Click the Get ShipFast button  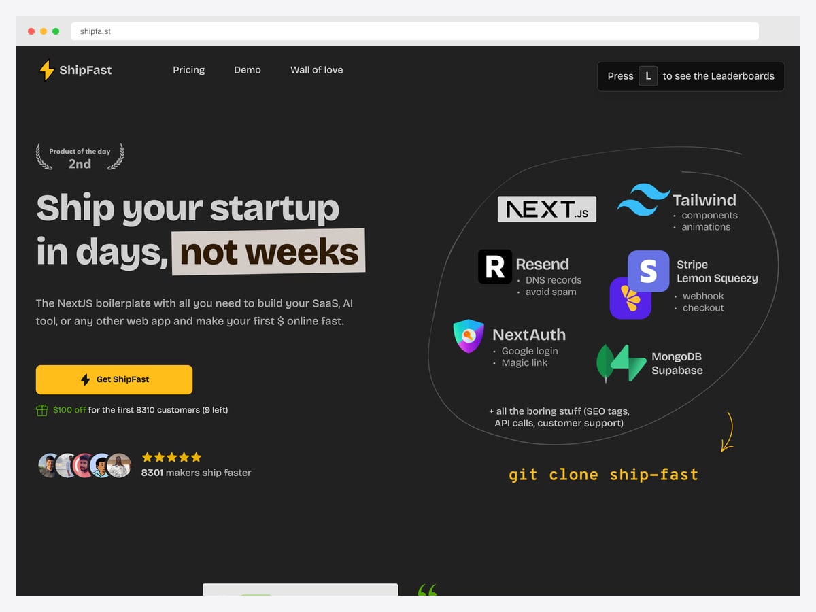pos(114,379)
